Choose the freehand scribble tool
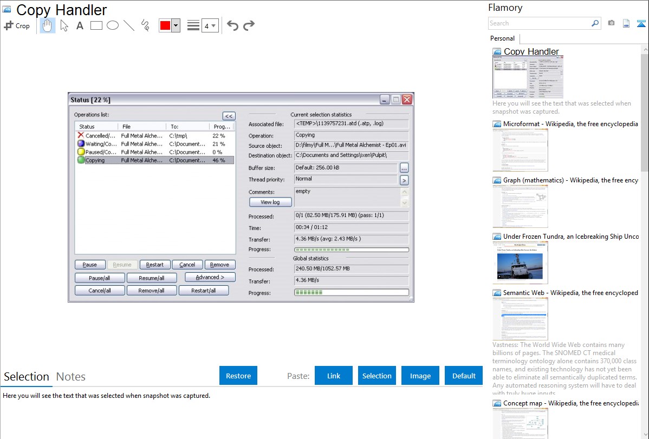Screen dimensions: 649x439 pyautogui.click(x=145, y=25)
